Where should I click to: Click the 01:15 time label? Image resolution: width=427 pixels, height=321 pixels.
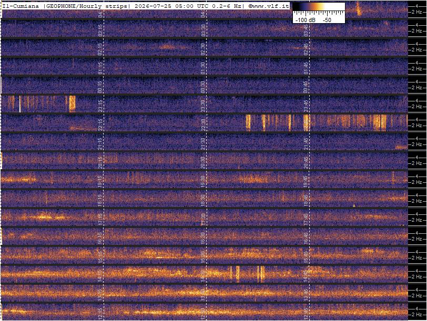pyautogui.click(x=100, y=68)
